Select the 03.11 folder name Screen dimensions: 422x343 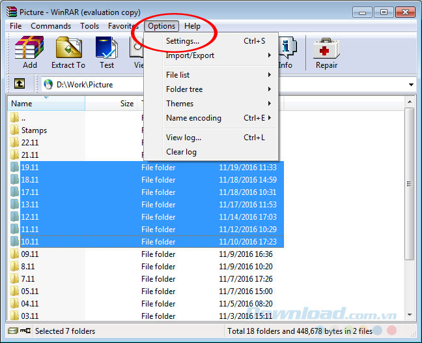(30, 316)
